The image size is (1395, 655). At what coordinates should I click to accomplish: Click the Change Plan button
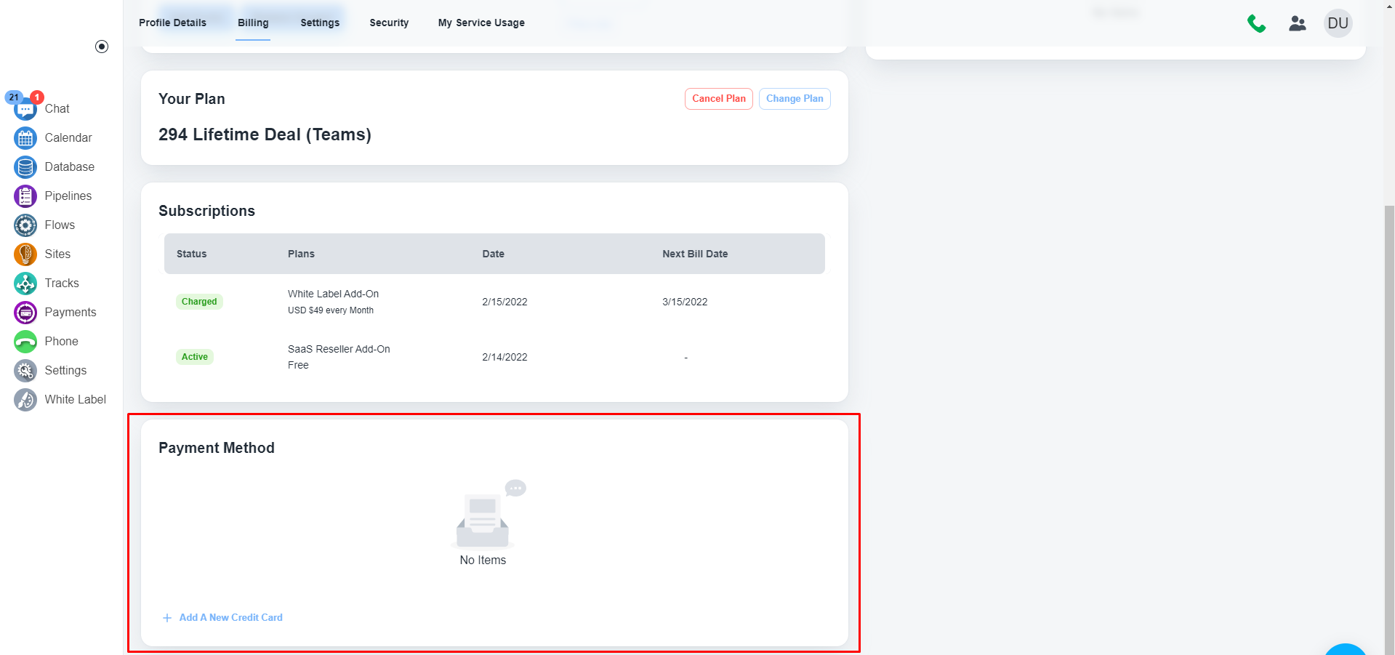pyautogui.click(x=795, y=99)
